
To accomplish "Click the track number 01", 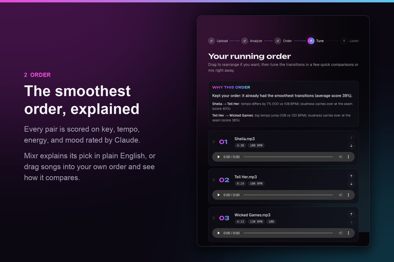I will click(x=223, y=142).
